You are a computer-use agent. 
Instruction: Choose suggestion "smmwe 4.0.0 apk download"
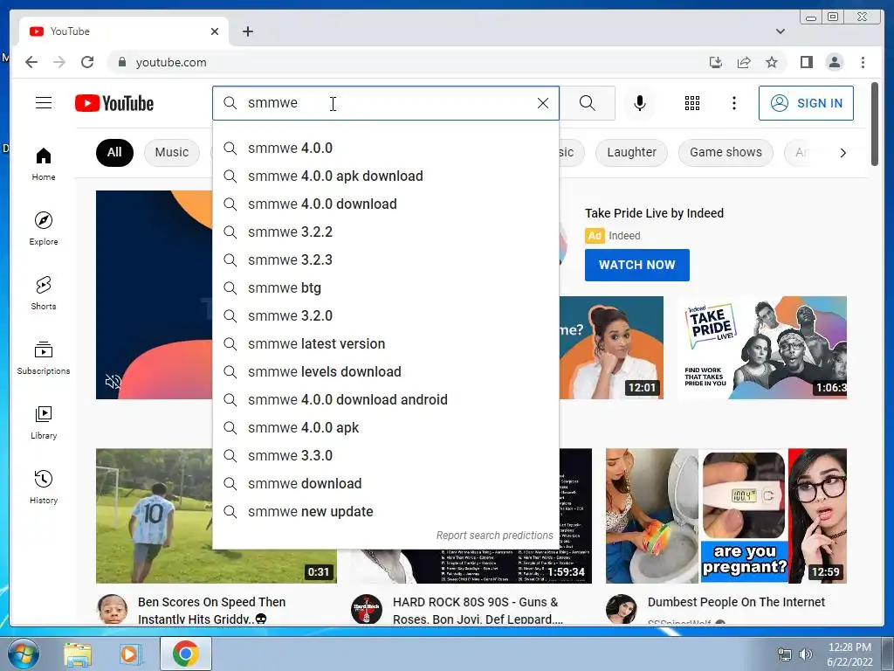[x=385, y=176]
